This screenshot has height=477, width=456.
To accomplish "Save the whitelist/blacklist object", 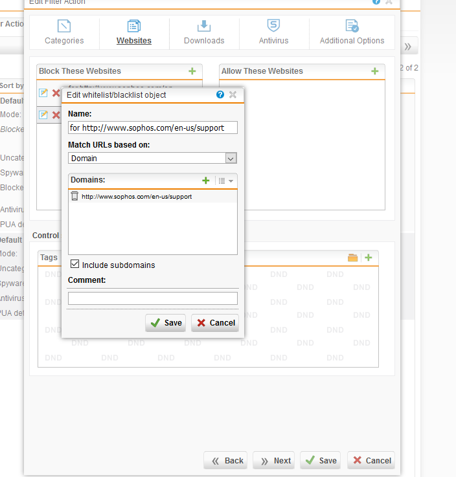I will (x=166, y=323).
